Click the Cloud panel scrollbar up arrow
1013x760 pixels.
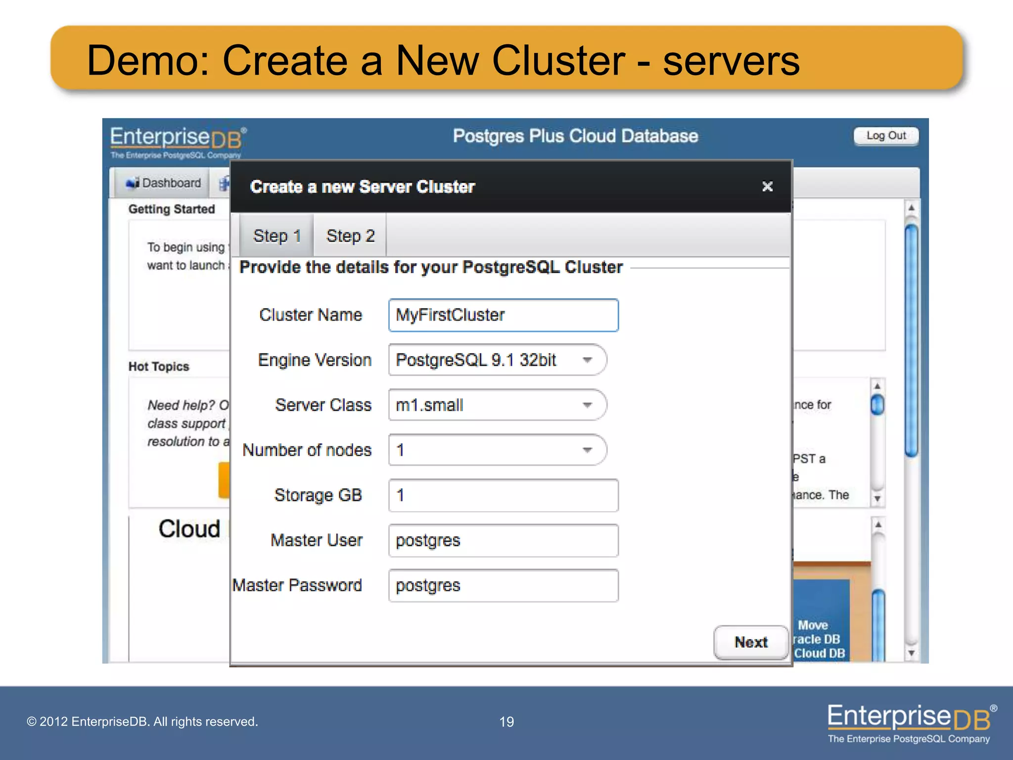point(878,524)
